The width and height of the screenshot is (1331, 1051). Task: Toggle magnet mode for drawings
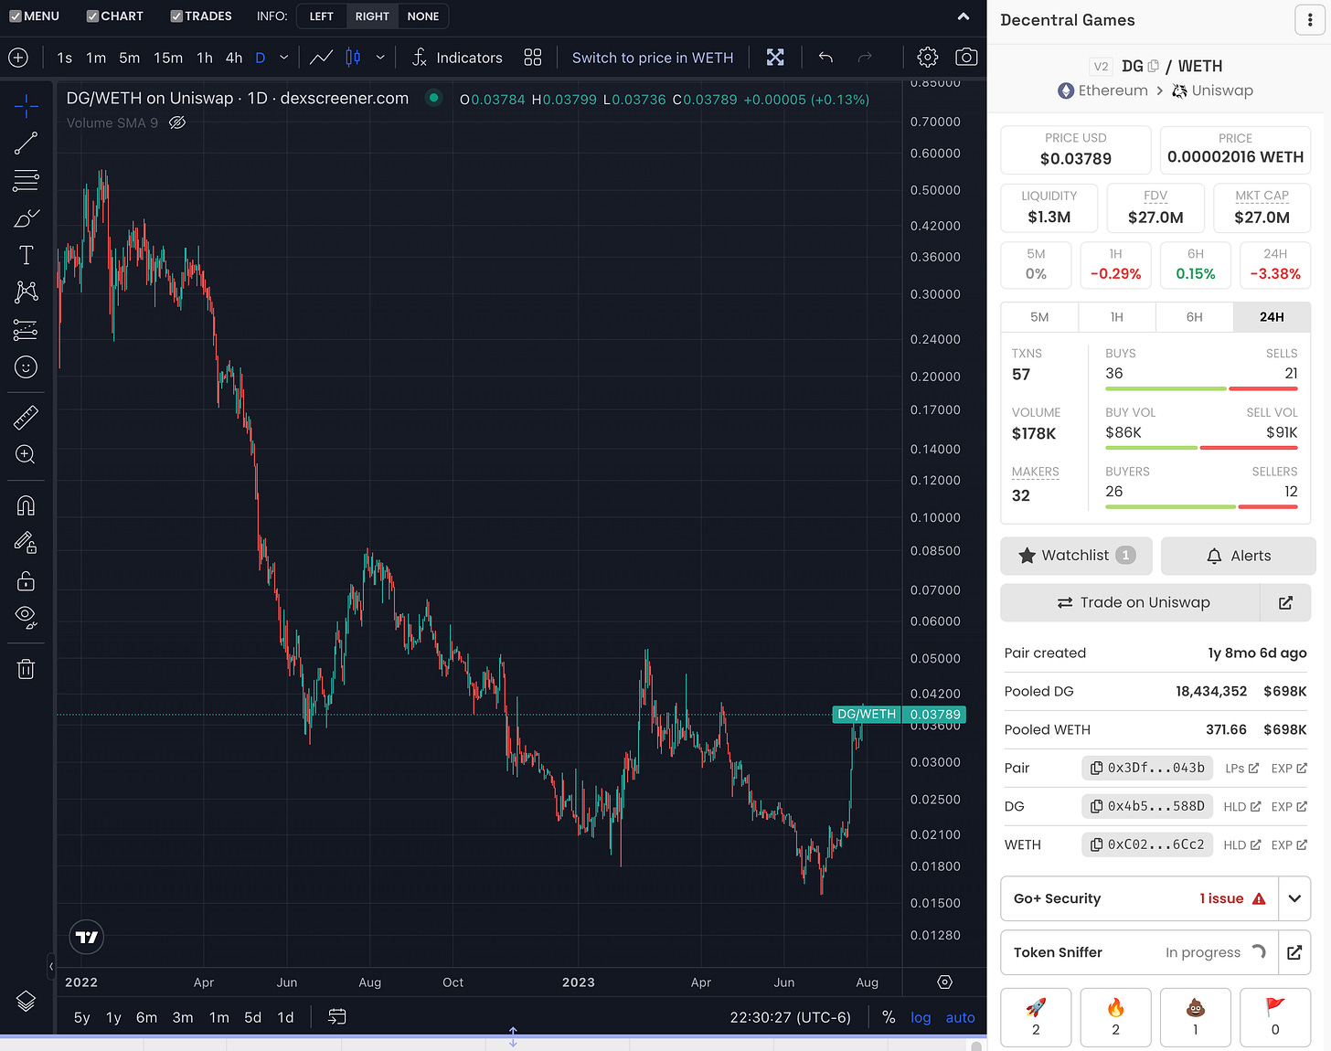pos(26,505)
